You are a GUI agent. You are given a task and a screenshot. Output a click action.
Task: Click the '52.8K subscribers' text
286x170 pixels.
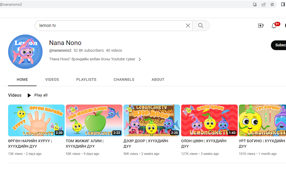pos(89,50)
